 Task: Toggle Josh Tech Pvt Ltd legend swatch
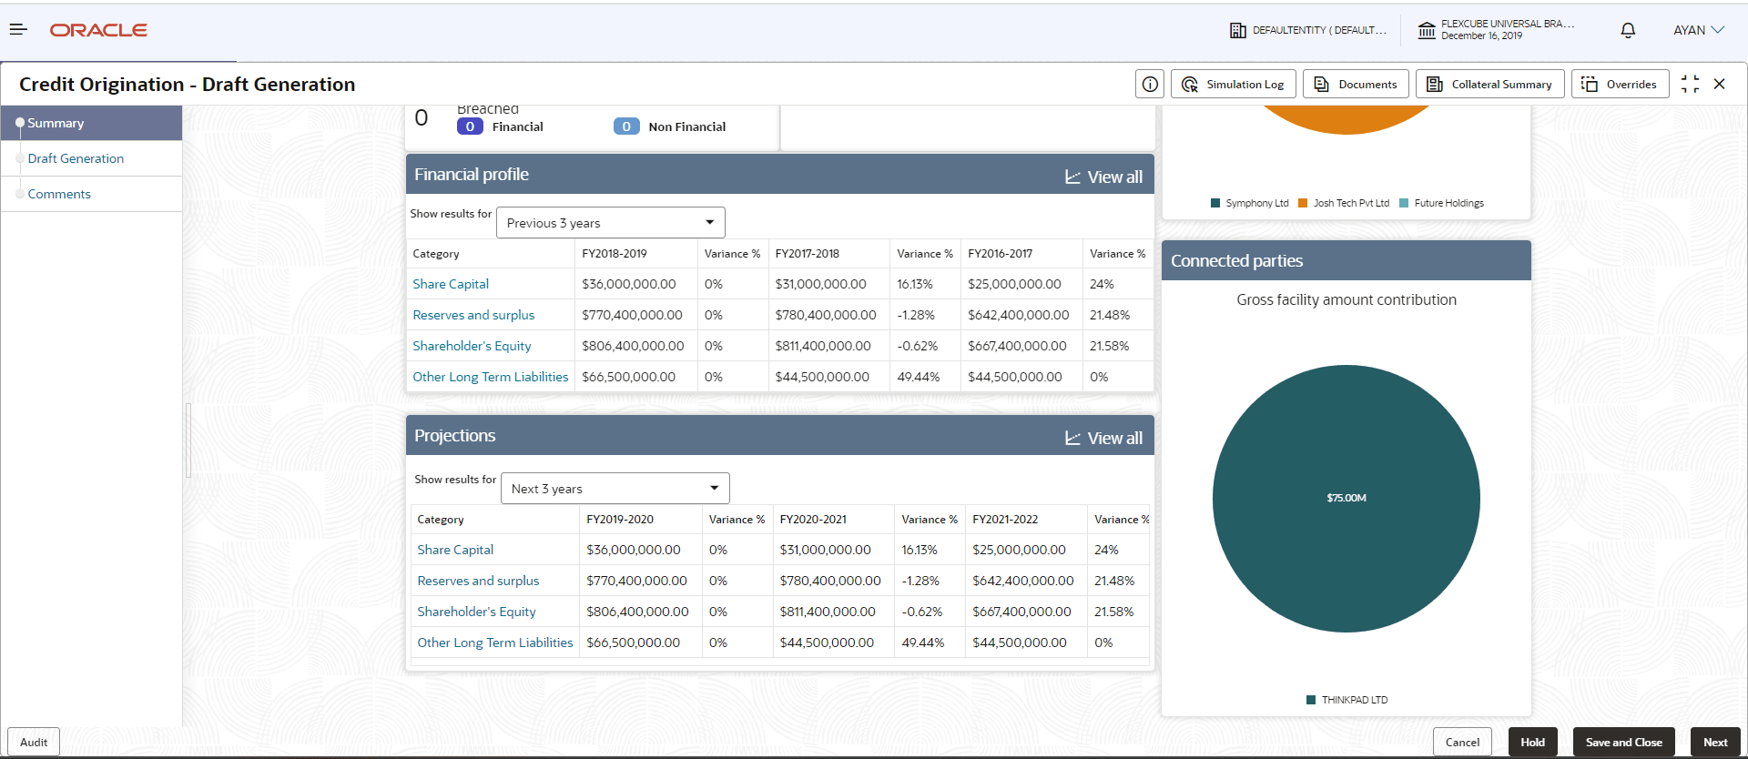pyautogui.click(x=1303, y=203)
